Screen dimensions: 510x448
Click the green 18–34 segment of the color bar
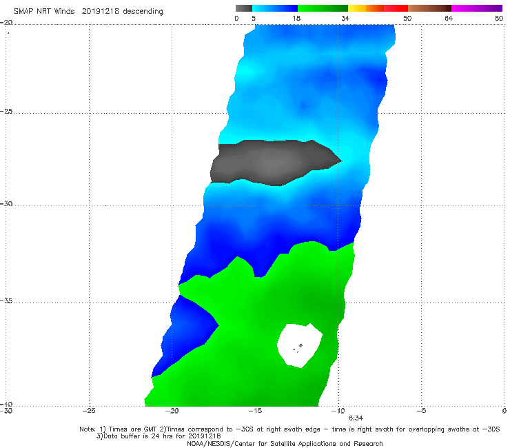point(323,8)
